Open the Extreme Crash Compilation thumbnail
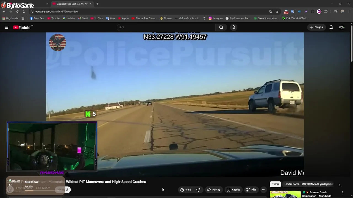The width and height of the screenshot is (353, 198). click(285, 194)
